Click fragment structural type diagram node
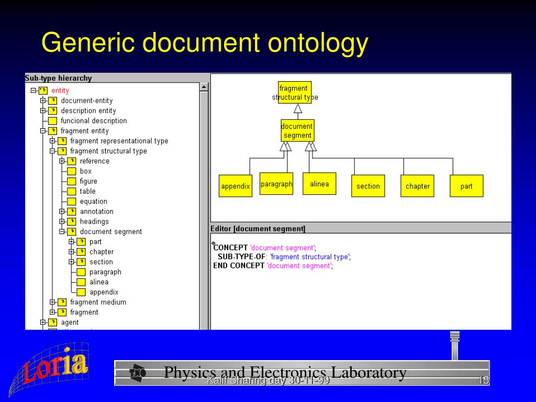 tap(295, 93)
